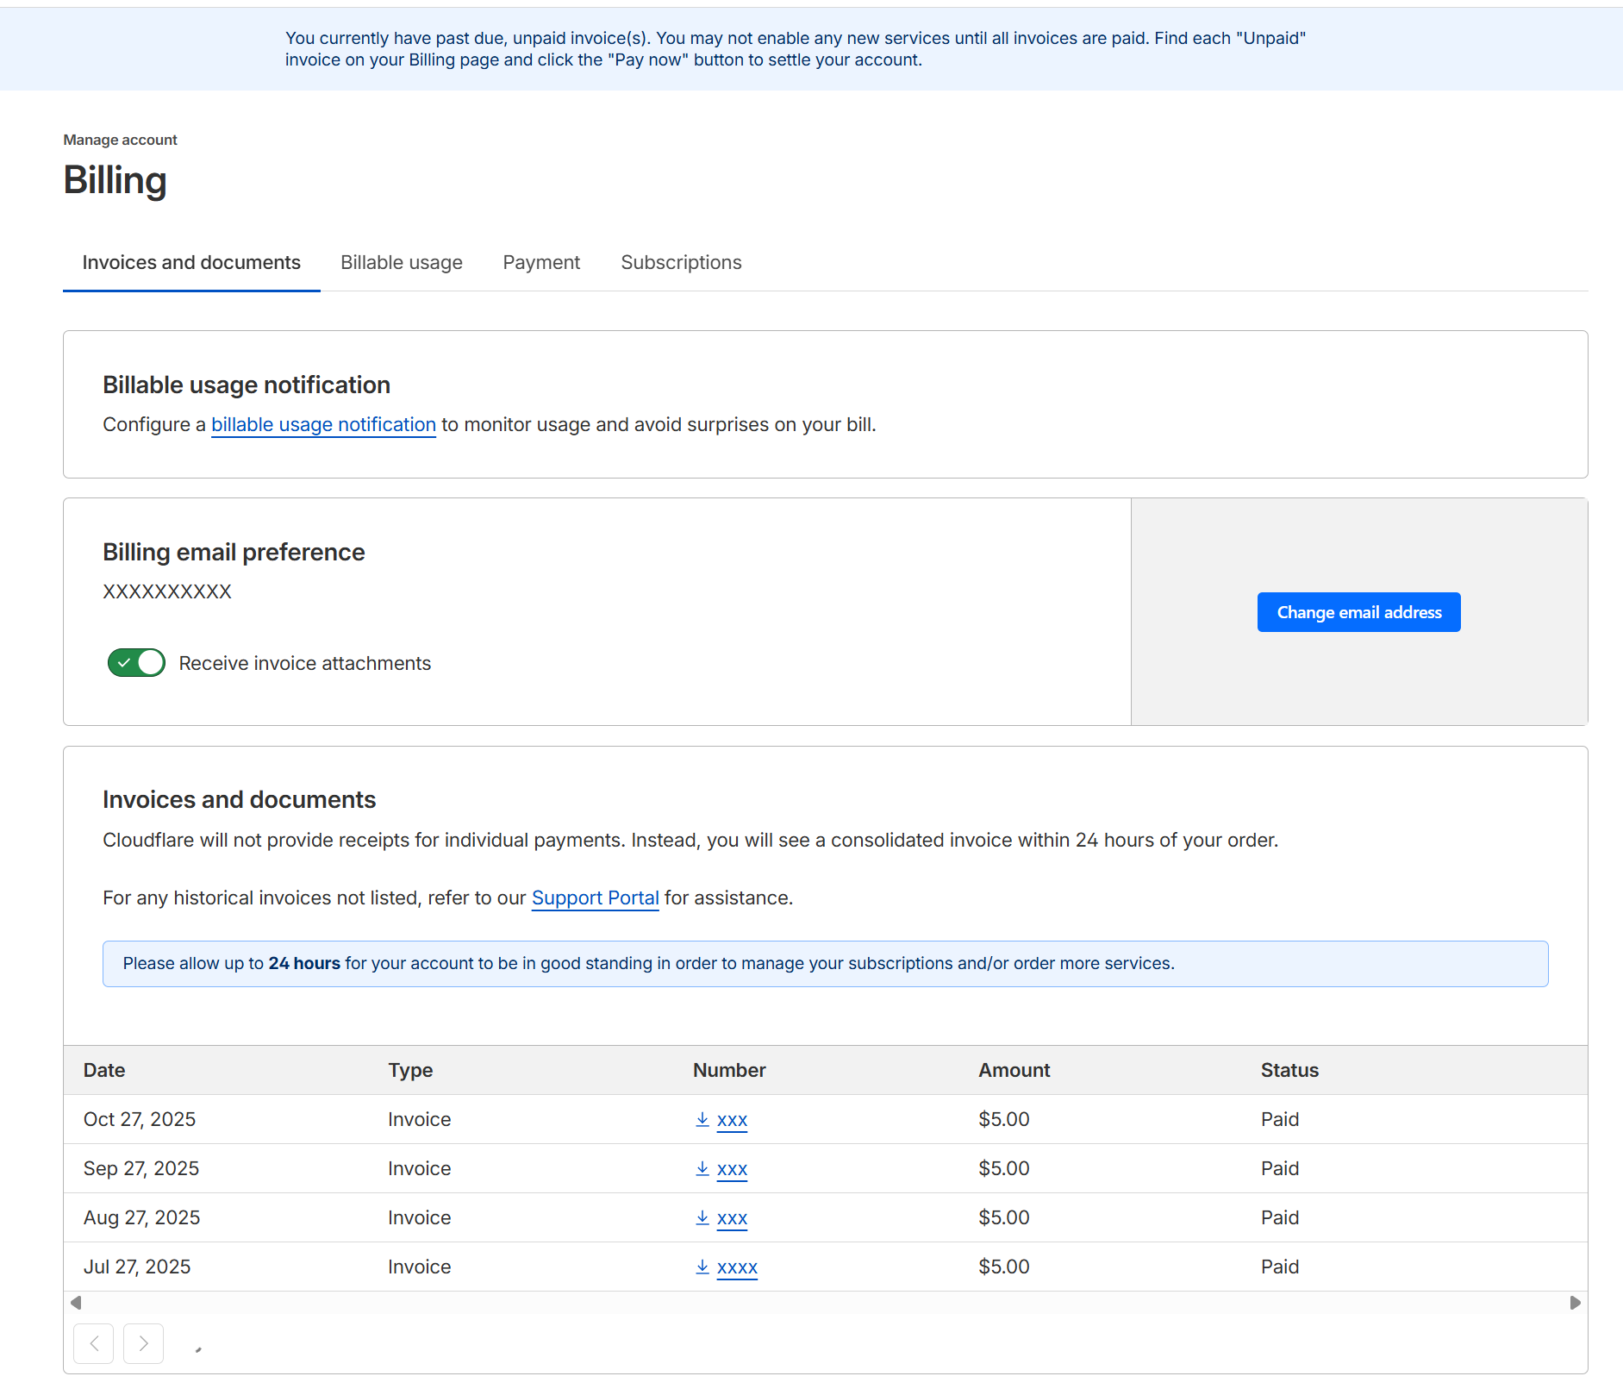This screenshot has width=1623, height=1395.
Task: Open the Payment tab
Action: point(541,263)
